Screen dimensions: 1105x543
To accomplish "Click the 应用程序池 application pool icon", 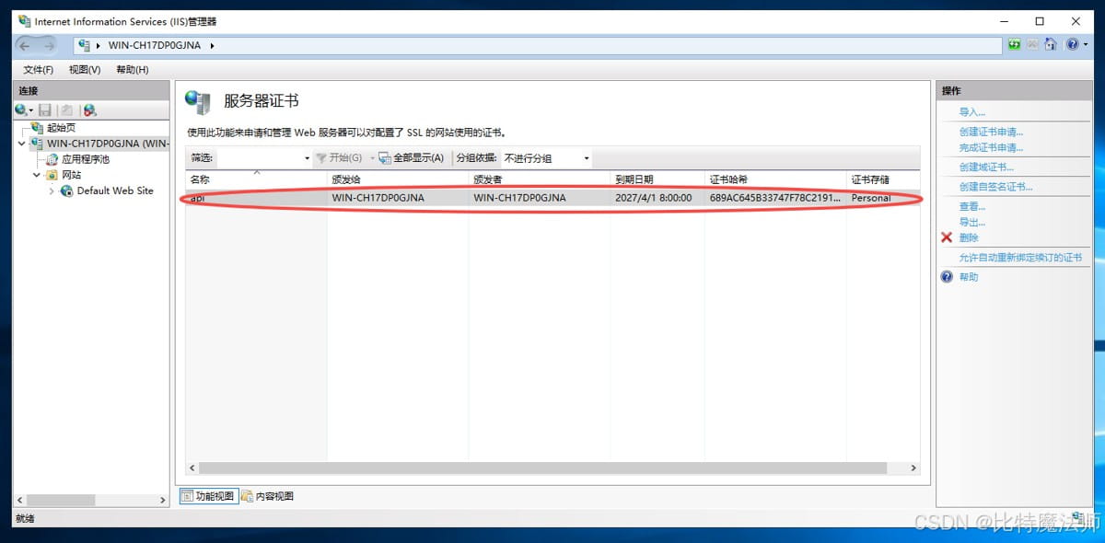I will tap(52, 159).
